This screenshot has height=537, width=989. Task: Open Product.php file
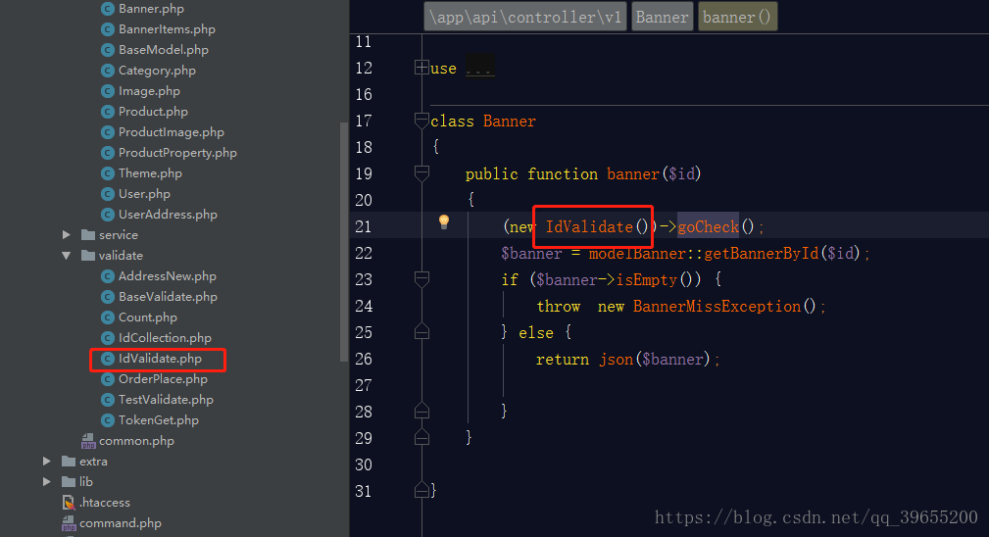[x=153, y=112]
